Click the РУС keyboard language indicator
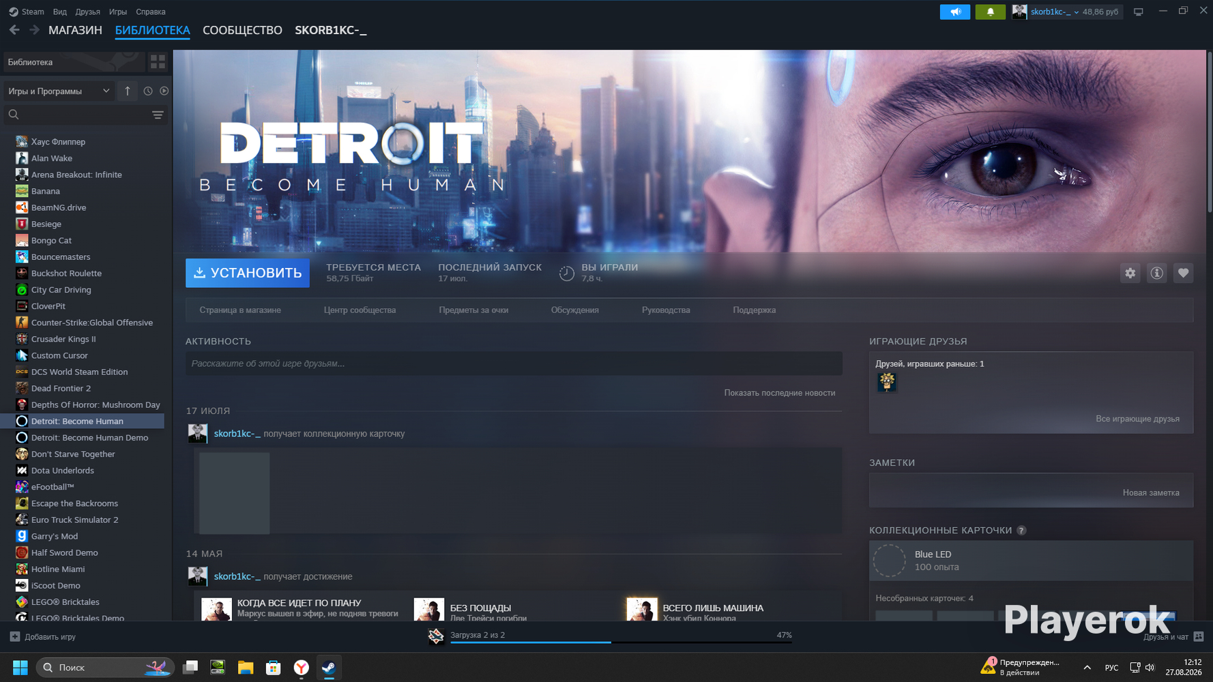 coord(1111,668)
